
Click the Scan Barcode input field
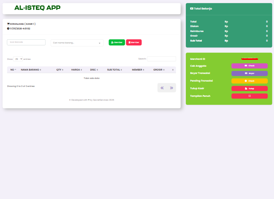[26, 42]
